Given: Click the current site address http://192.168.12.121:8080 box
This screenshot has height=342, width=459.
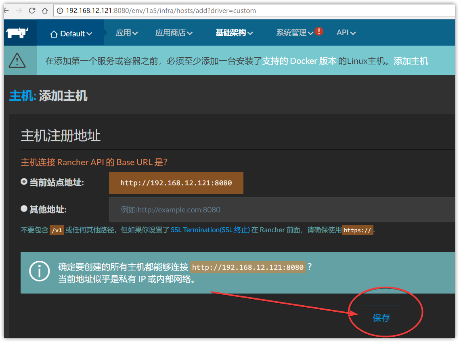Looking at the screenshot, I should pos(176,183).
